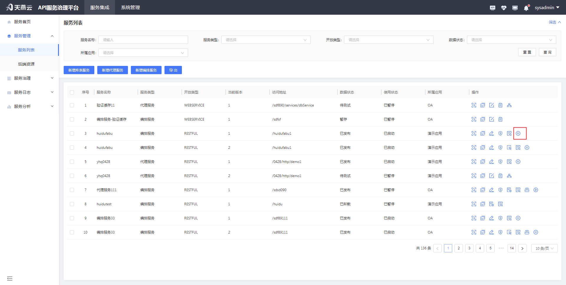Click the sidebar collapse icon at bottom left
Viewport: 566px width, 285px height.
tap(10, 278)
